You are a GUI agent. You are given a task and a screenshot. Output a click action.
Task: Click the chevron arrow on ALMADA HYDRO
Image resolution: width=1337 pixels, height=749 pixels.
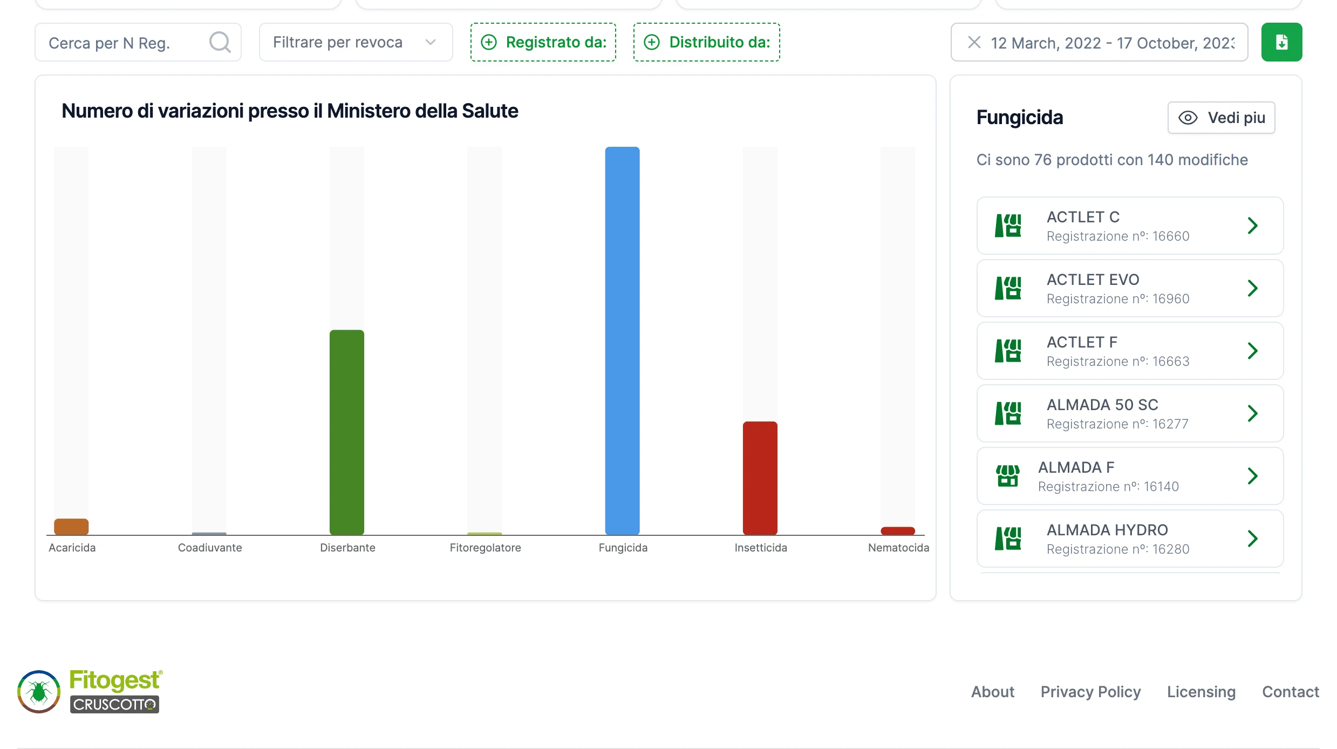(1253, 539)
